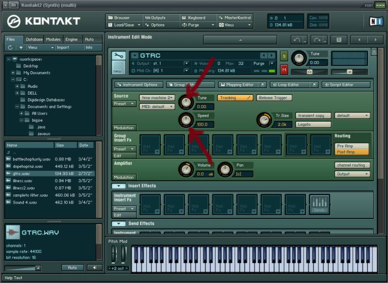Open the Loop Editor

tap(294, 85)
